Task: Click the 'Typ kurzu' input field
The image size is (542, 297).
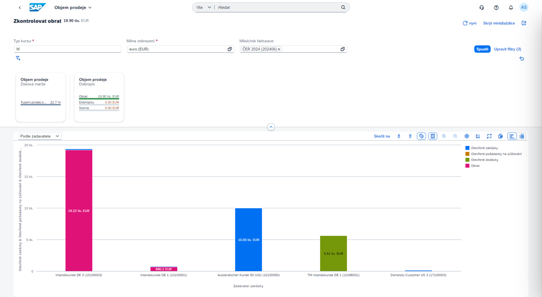Action: point(68,49)
